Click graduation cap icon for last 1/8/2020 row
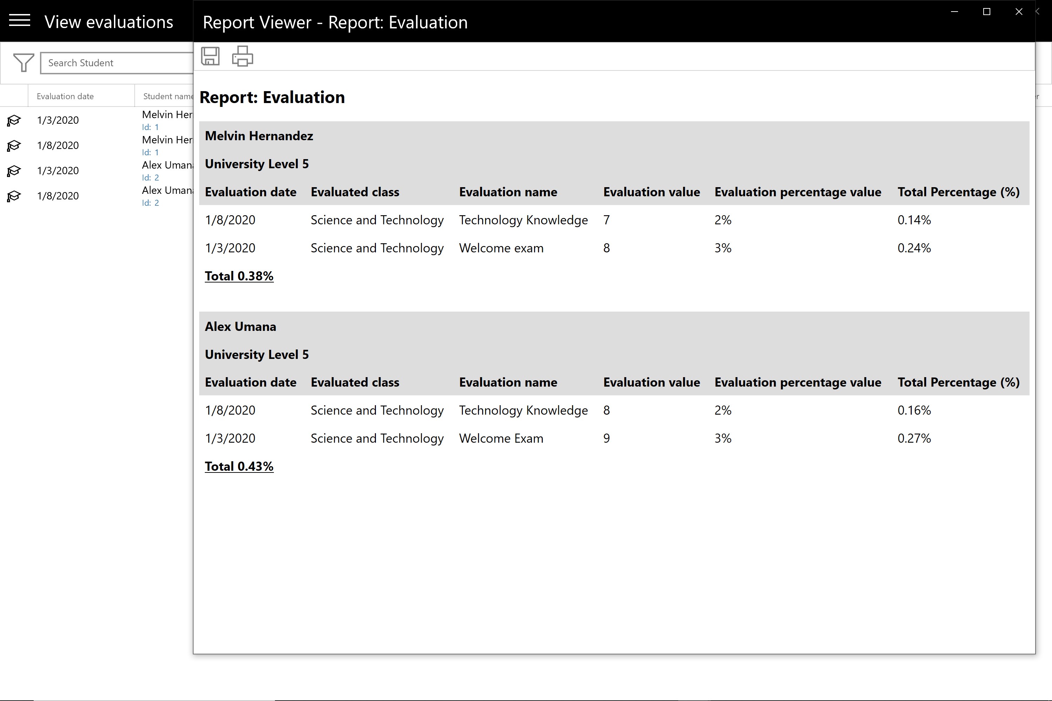This screenshot has height=701, width=1052. (x=14, y=196)
